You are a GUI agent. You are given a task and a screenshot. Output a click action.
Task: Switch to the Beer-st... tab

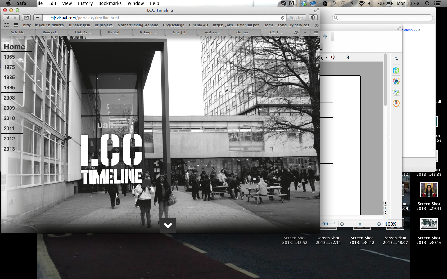(51, 32)
